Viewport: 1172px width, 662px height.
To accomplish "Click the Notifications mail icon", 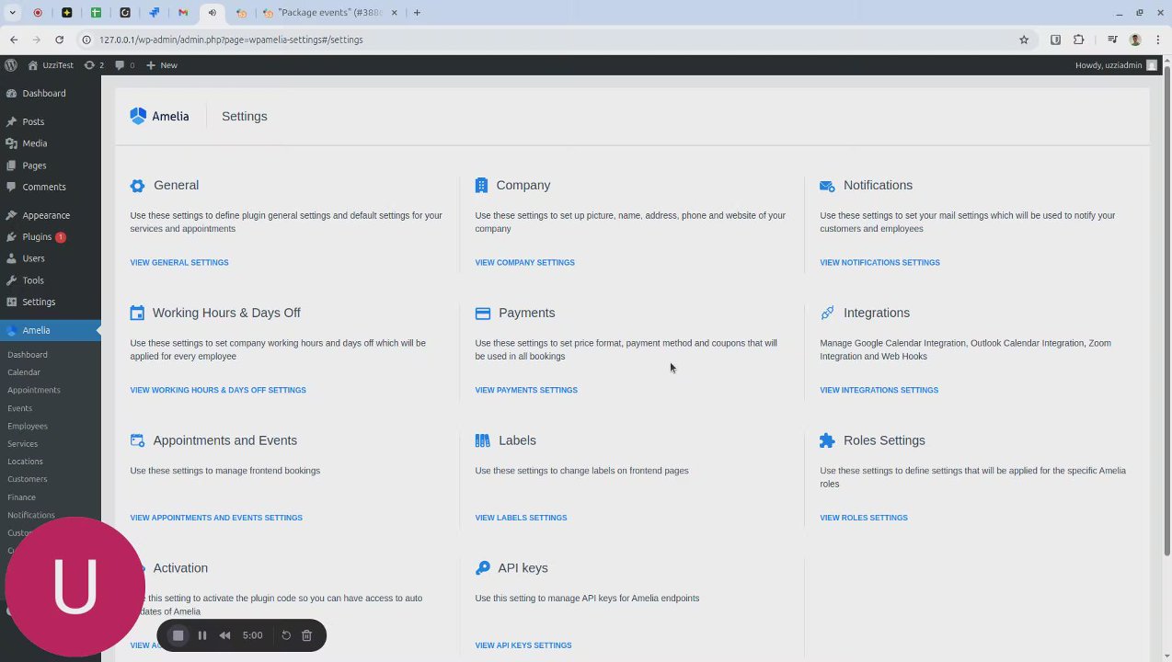I will pos(827,186).
